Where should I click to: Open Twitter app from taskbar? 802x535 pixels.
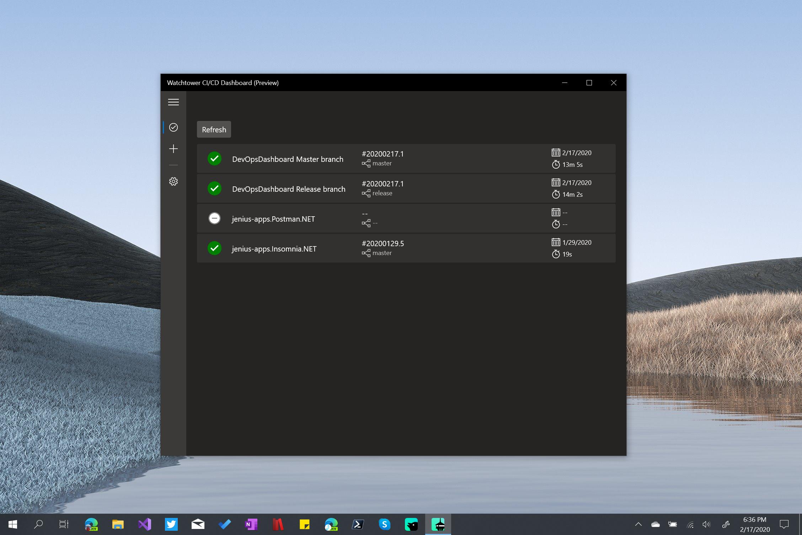(171, 524)
